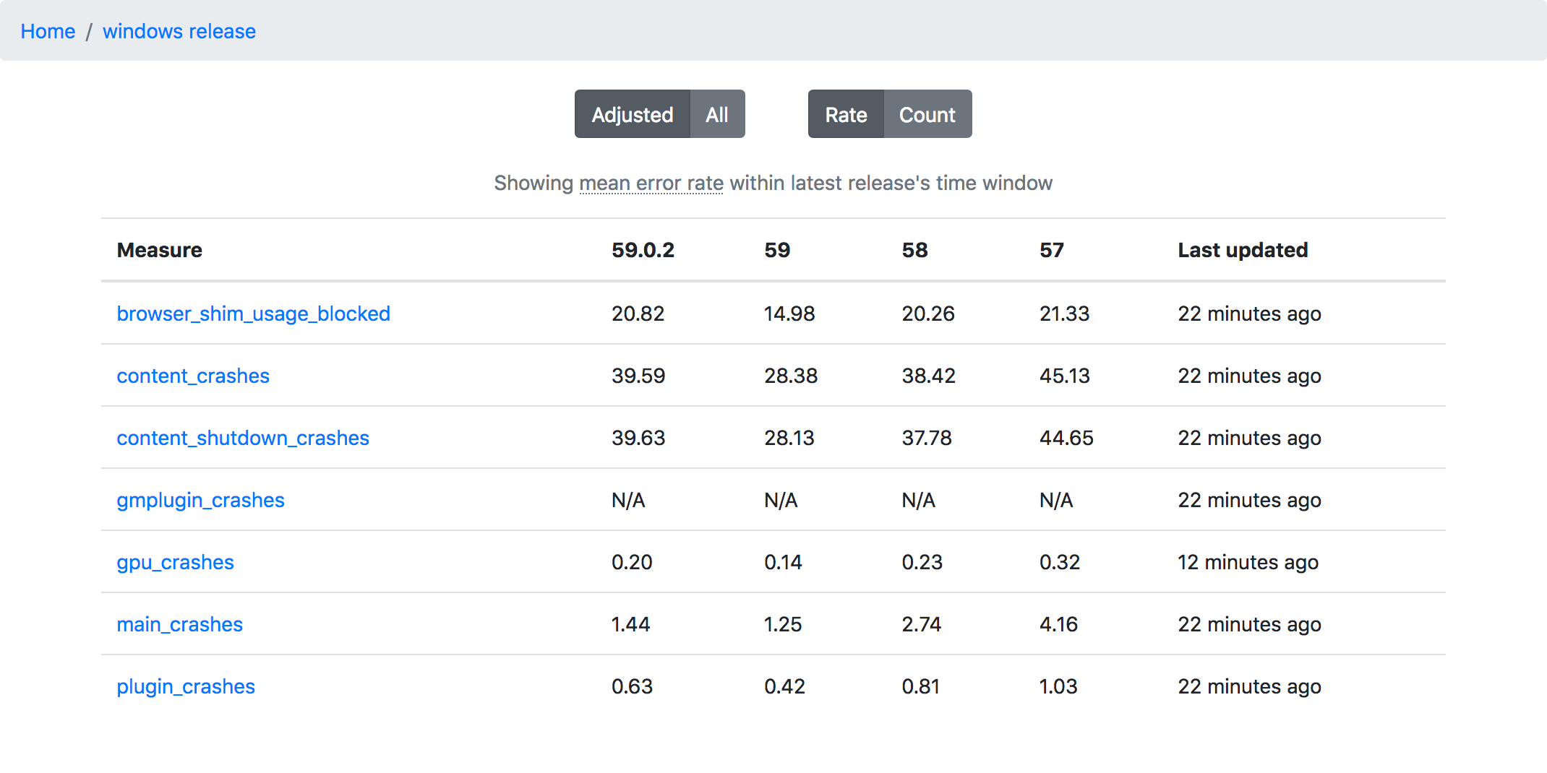The image size is (1547, 773).
Task: Click the mean error rate term
Action: click(x=651, y=183)
